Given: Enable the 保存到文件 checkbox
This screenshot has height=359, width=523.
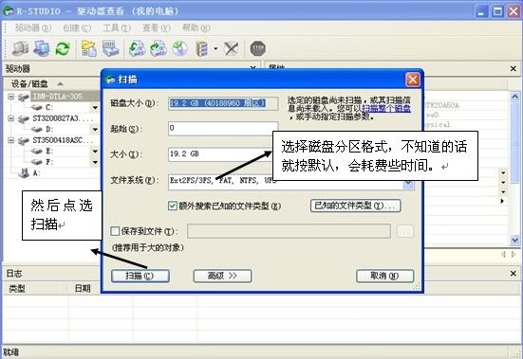Looking at the screenshot, I should pyautogui.click(x=115, y=231).
